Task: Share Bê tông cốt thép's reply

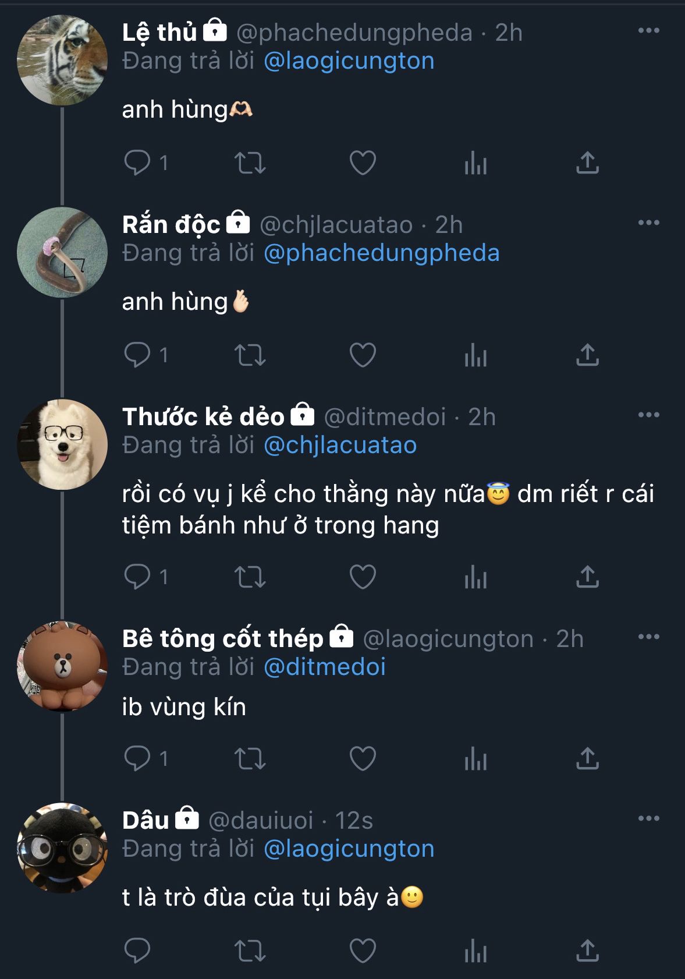Action: [587, 758]
